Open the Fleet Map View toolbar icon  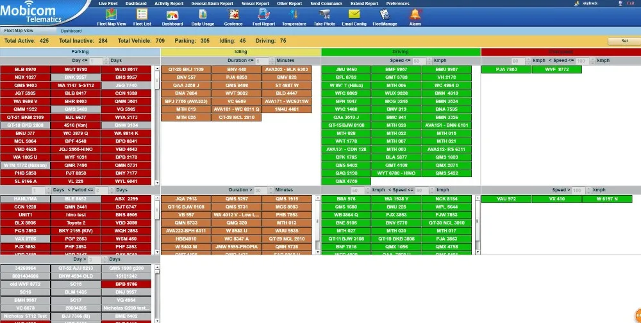111,17
